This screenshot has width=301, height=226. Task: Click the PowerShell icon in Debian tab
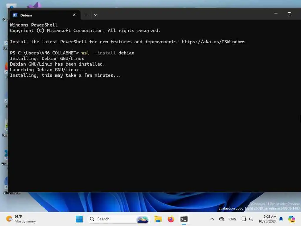click(15, 15)
